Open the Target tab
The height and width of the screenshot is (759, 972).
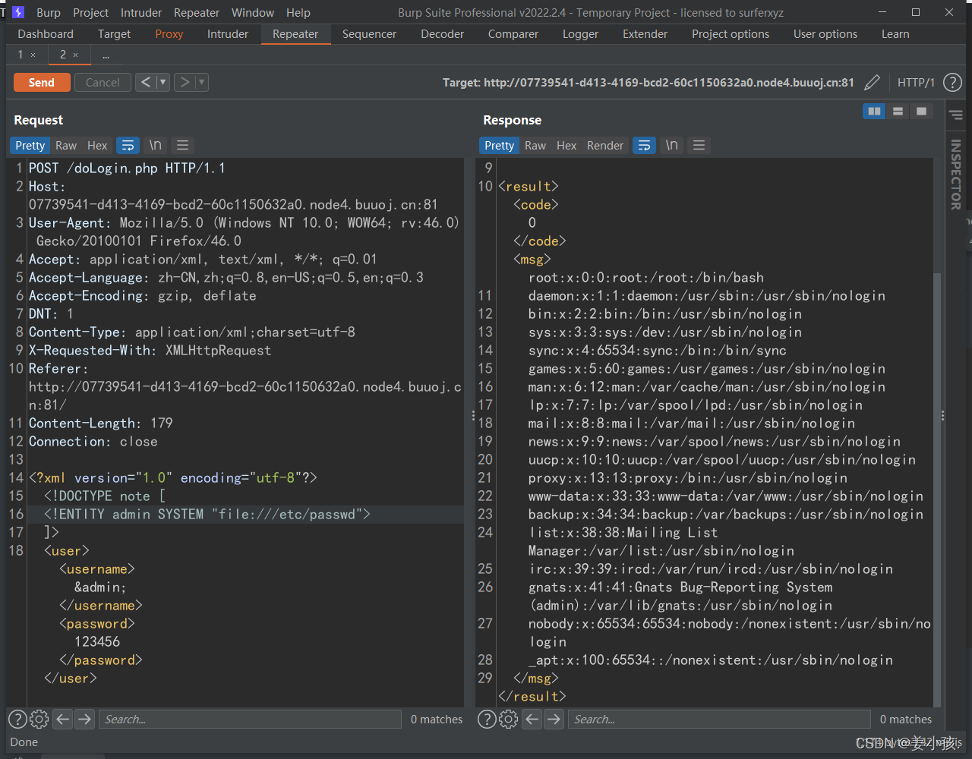click(x=114, y=34)
